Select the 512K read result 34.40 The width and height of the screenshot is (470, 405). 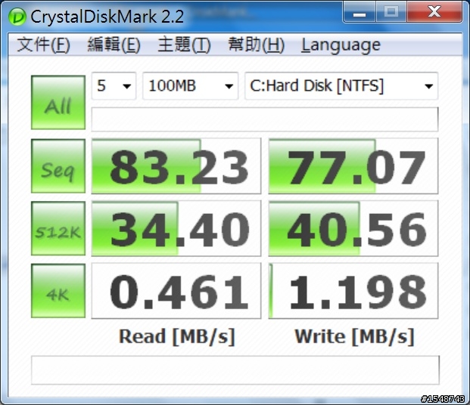(x=176, y=228)
